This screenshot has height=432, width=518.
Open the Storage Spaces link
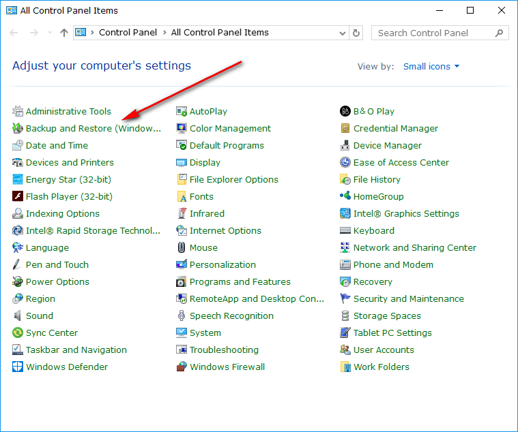pos(387,316)
